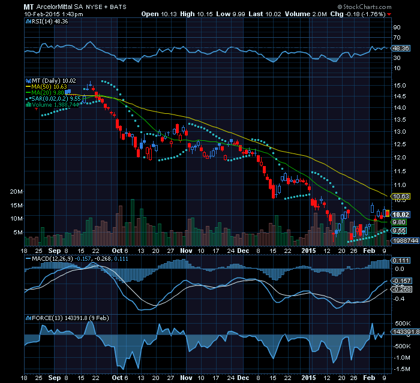Click the 10.63 MA(50) price tag
420x383 pixels.
pyautogui.click(x=401, y=197)
